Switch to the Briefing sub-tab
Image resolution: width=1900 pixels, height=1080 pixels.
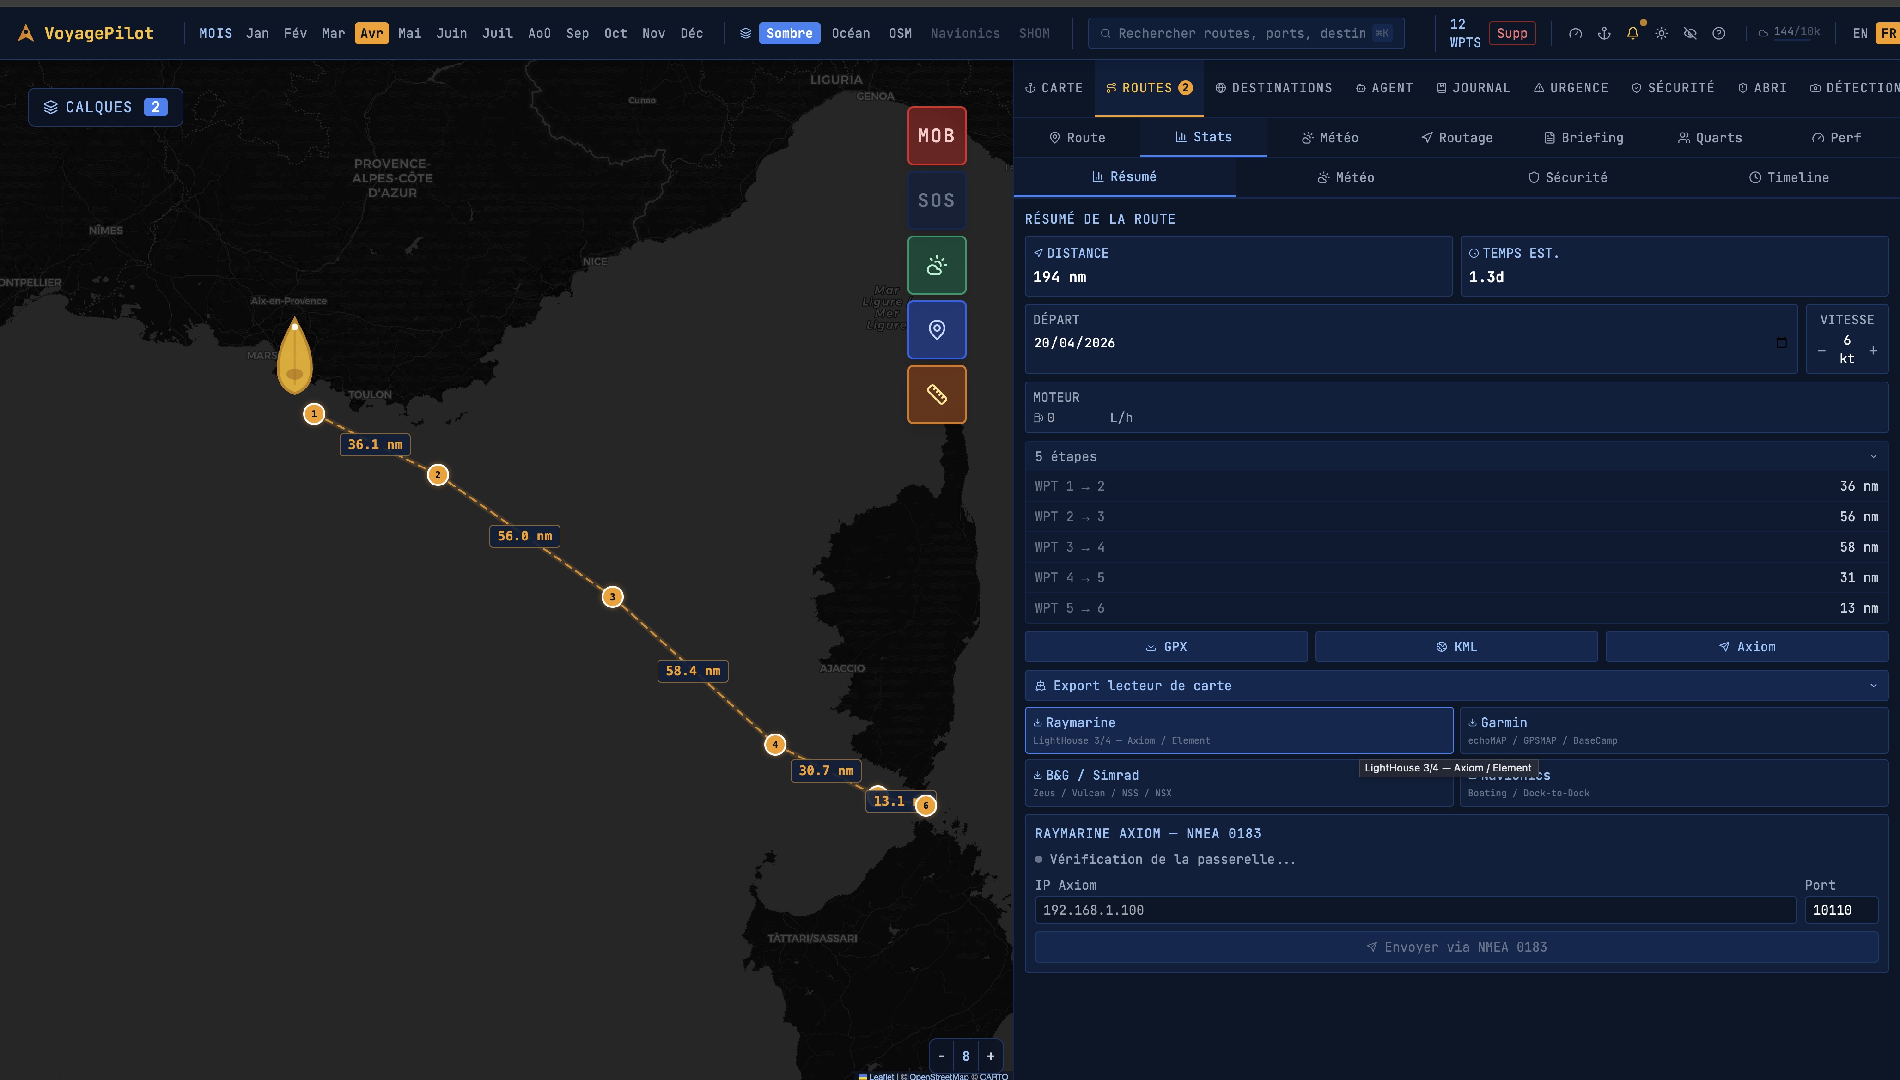tap(1583, 137)
